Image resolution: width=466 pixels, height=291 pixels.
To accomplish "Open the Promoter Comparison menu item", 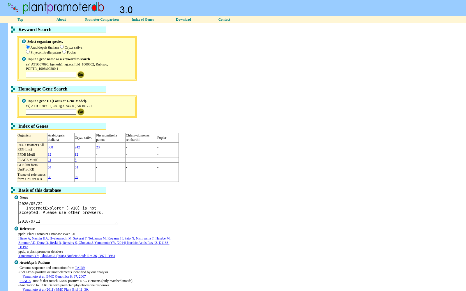I will point(102,19).
